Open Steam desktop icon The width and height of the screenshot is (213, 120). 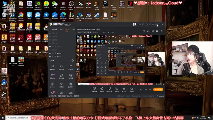pos(97,16)
